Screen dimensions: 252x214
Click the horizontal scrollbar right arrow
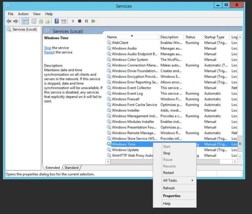tap(235, 161)
